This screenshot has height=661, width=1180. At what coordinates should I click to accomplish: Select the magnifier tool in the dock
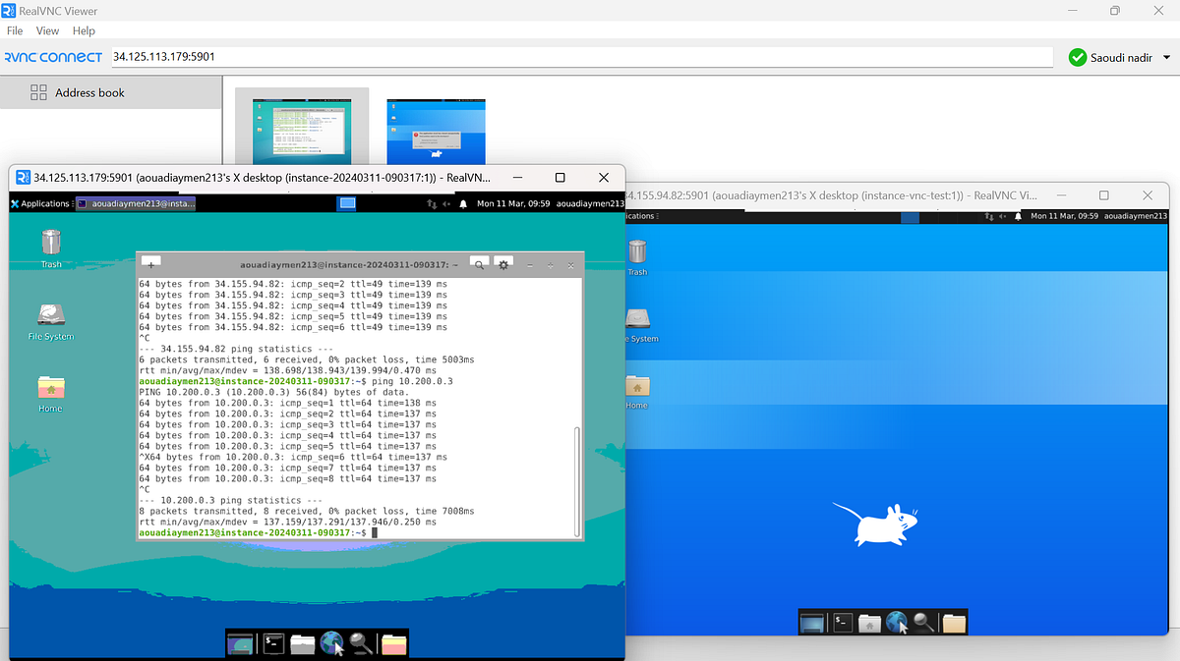coord(359,645)
